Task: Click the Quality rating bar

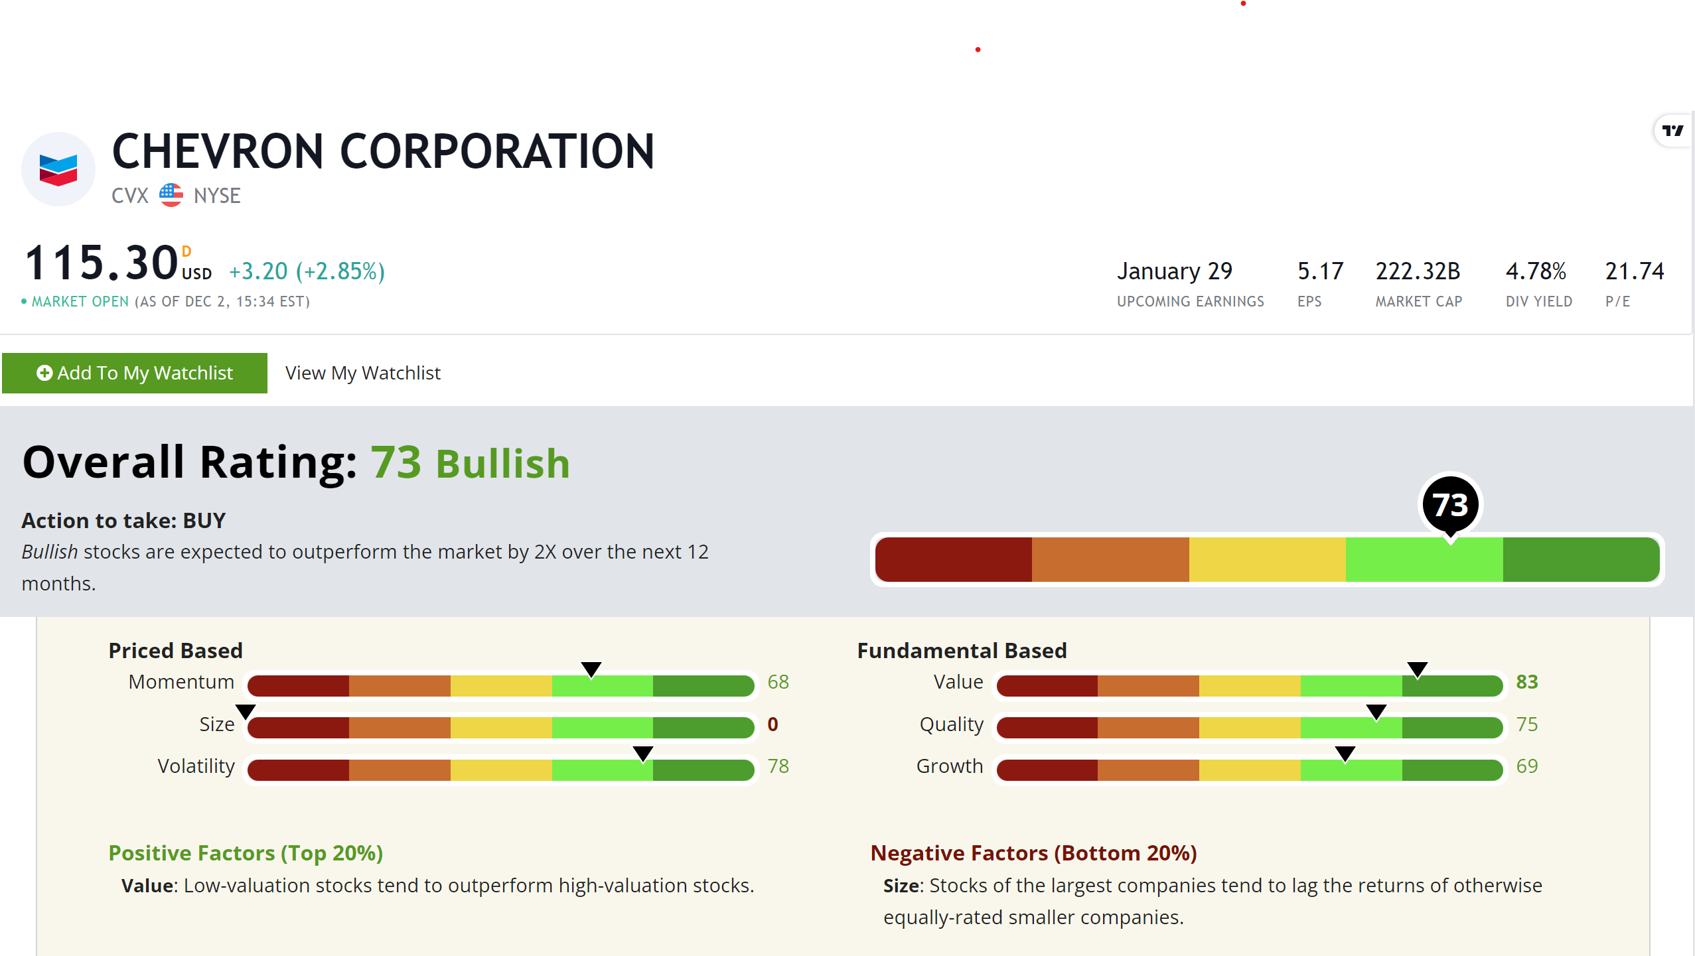Action: [1250, 728]
